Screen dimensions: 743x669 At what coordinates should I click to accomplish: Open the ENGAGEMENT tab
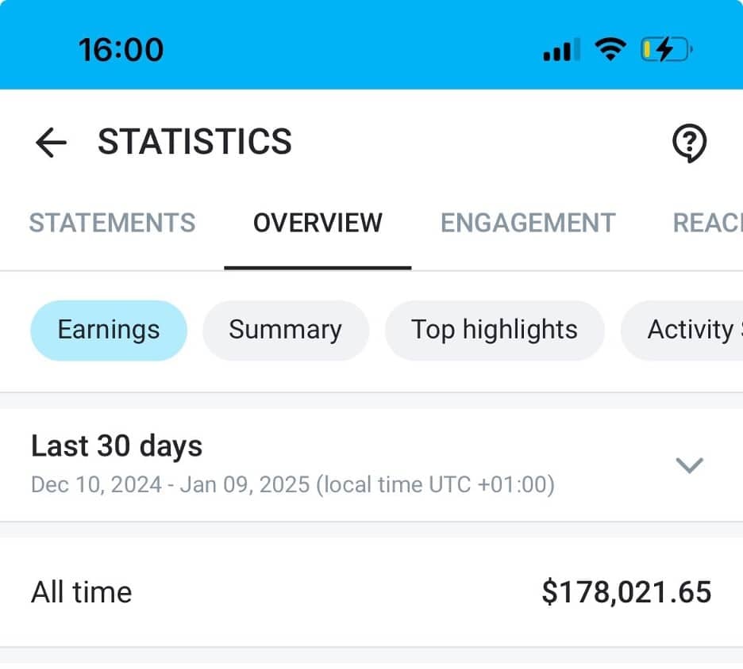tap(526, 223)
